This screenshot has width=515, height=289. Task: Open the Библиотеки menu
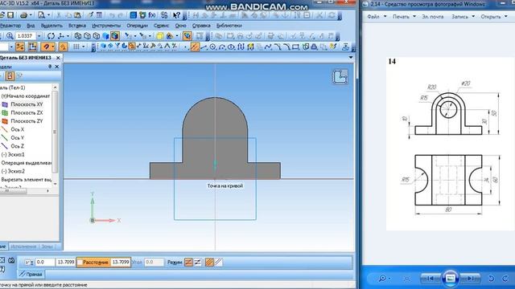(x=229, y=26)
